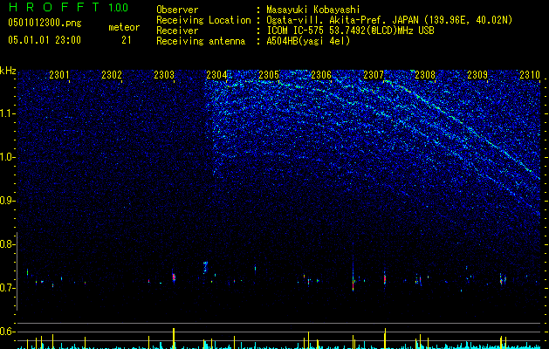The height and width of the screenshot is (349, 549).
Task: Select antenna value A504HB(yagi 4el)
Action: [x=308, y=41]
